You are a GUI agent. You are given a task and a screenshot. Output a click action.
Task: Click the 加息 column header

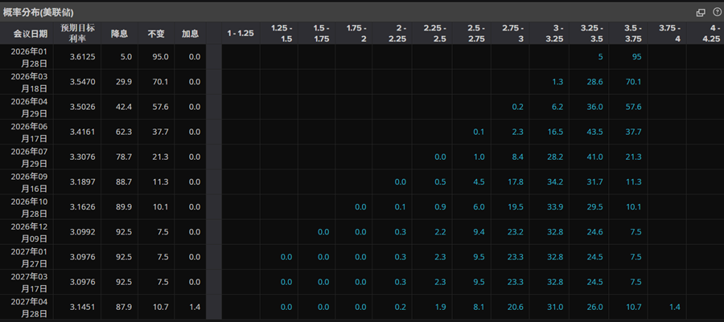[190, 34]
